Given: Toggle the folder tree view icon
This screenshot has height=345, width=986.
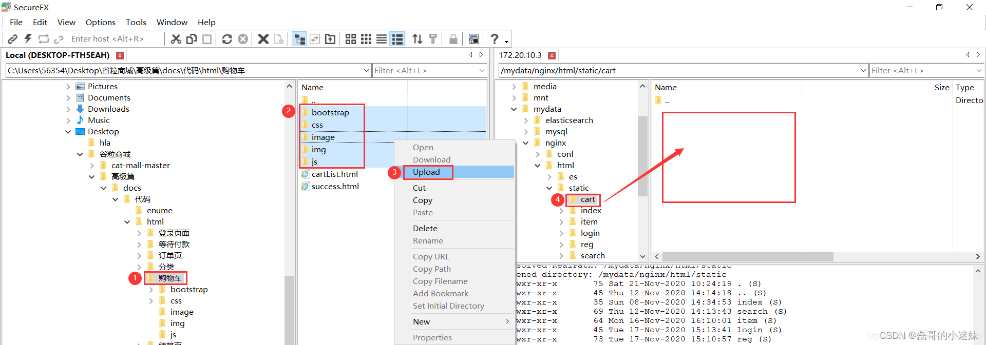Looking at the screenshot, I should tap(299, 39).
